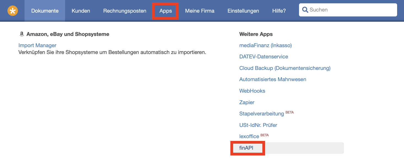Open the Apps menu
The image size is (404, 159).
(166, 11)
